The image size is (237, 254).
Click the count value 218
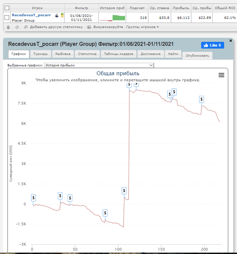click(x=143, y=18)
